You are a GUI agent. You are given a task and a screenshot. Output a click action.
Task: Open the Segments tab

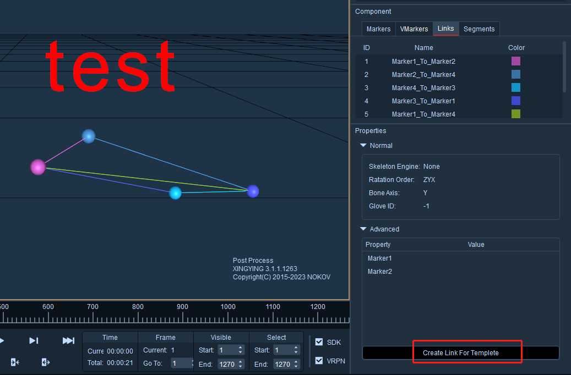coord(479,29)
